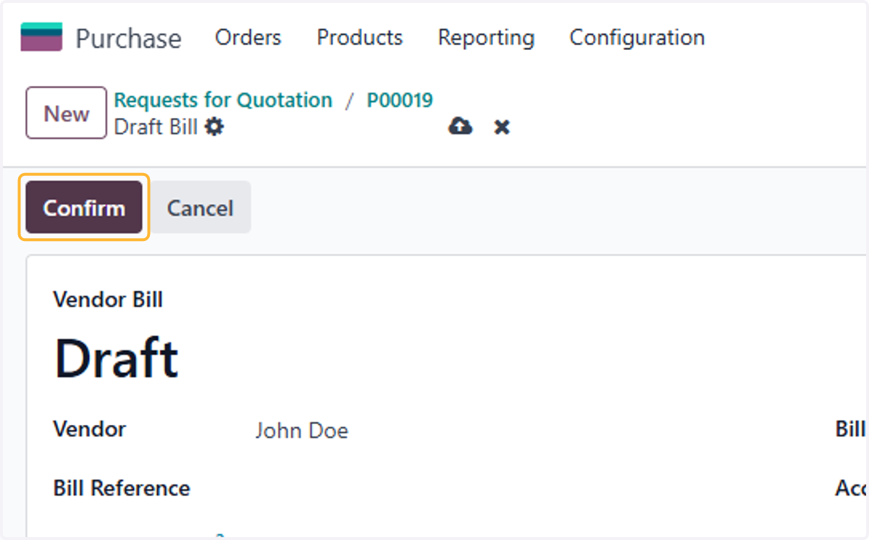The width and height of the screenshot is (869, 540).
Task: Click the Bill Reference label
Action: [122, 488]
